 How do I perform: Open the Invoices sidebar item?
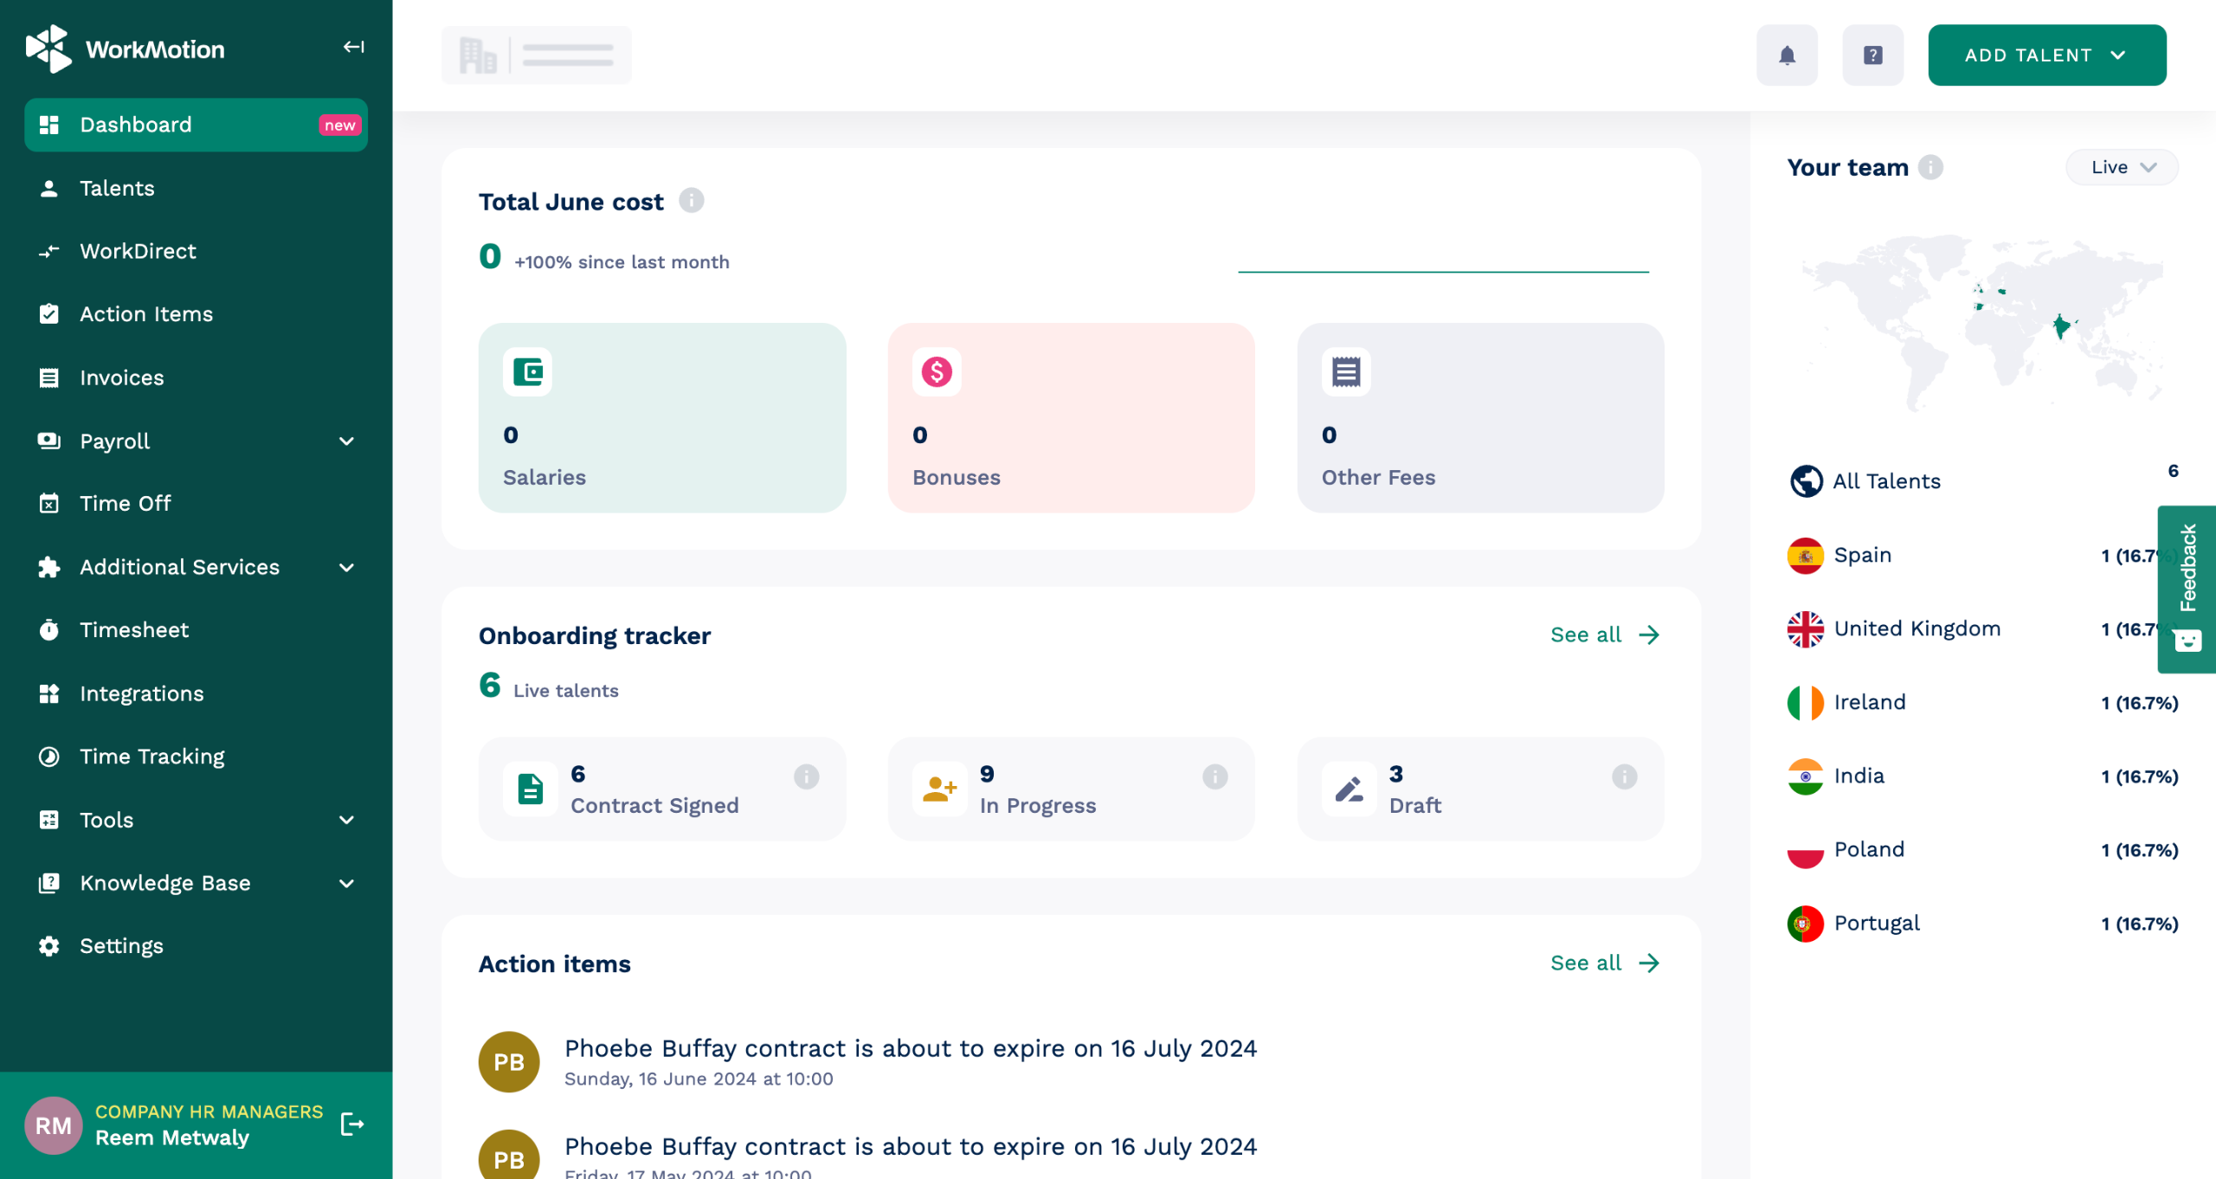[x=121, y=378]
